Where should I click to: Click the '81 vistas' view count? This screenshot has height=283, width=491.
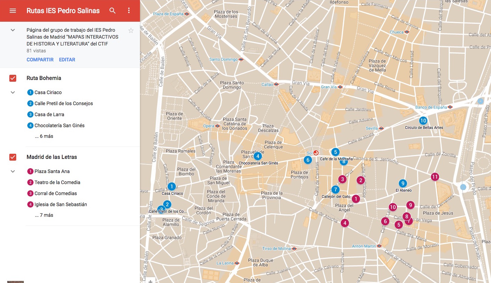(x=37, y=51)
